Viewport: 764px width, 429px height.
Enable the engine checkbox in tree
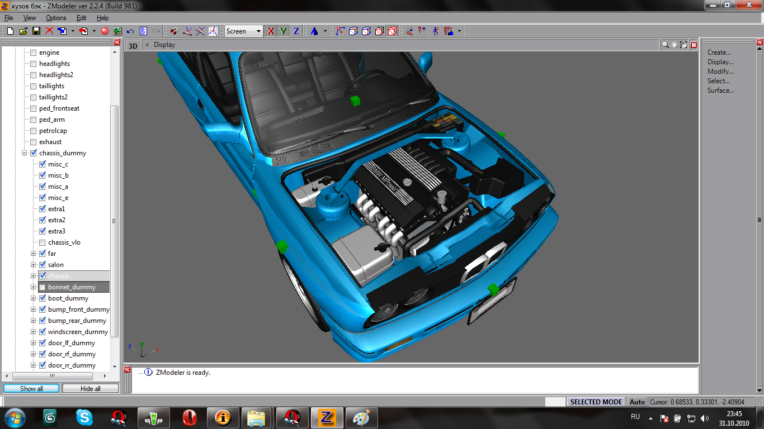33,53
